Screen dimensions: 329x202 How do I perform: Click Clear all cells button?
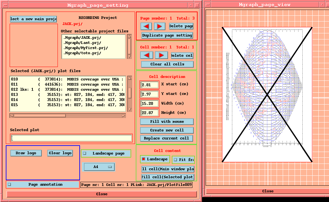pos(167,64)
